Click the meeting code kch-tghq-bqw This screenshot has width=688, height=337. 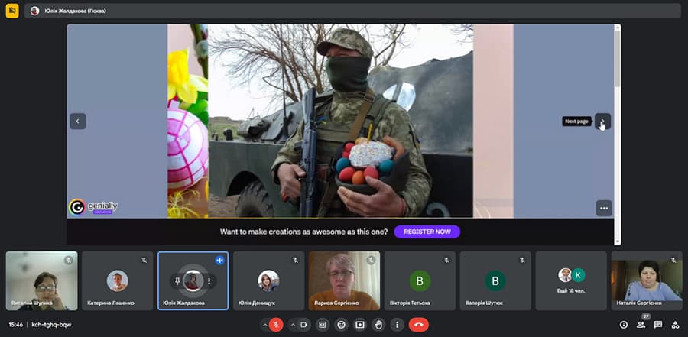coord(51,325)
